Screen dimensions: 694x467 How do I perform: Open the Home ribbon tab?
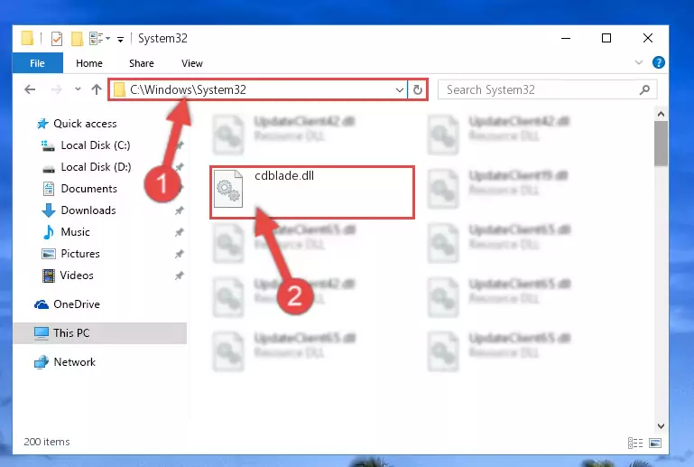(x=89, y=63)
